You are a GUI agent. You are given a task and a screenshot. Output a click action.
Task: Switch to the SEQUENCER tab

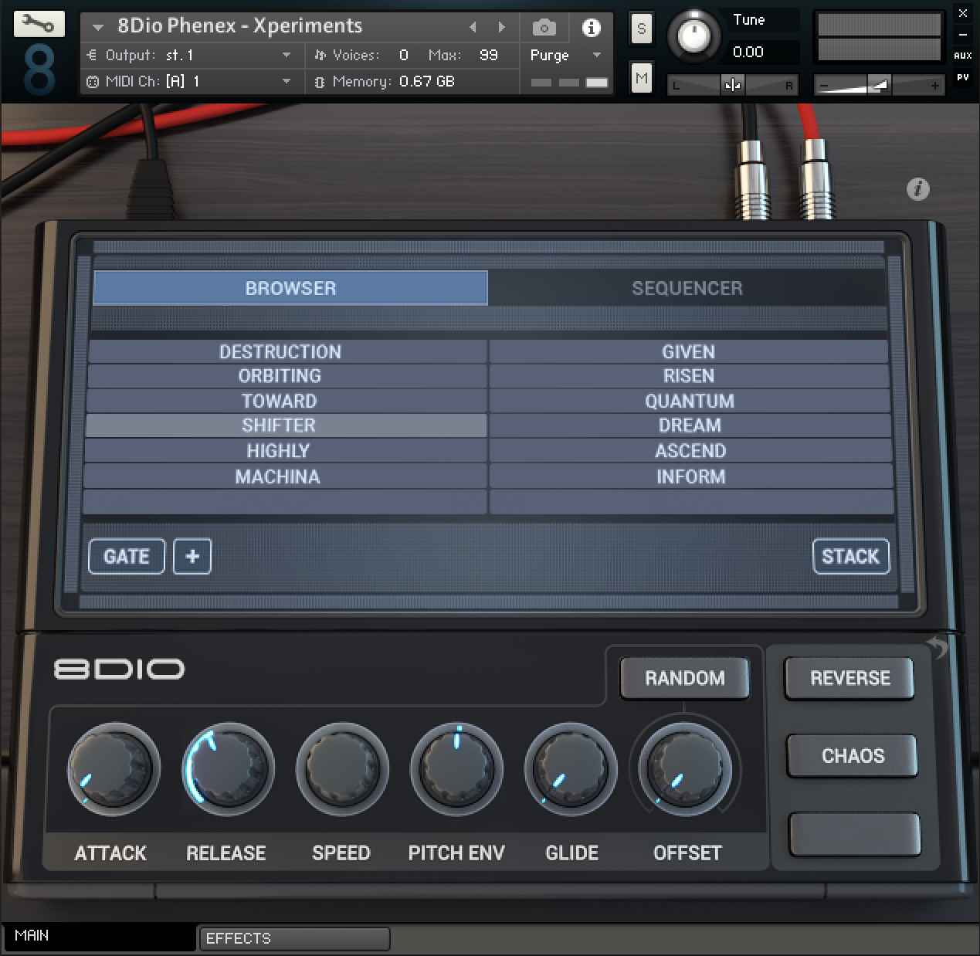point(687,288)
